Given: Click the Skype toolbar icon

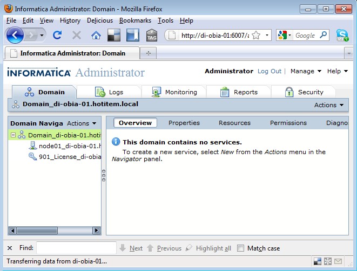Looking at the screenshot, I should (x=342, y=35).
